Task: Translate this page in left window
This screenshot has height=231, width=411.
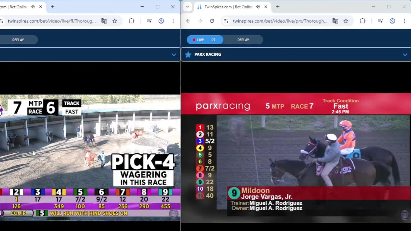Action: pos(104,21)
